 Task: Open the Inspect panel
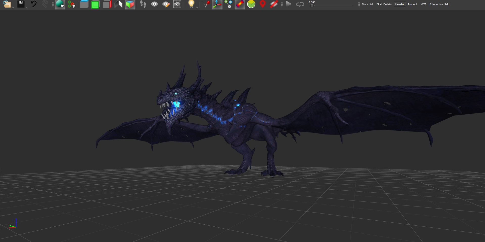point(412,4)
